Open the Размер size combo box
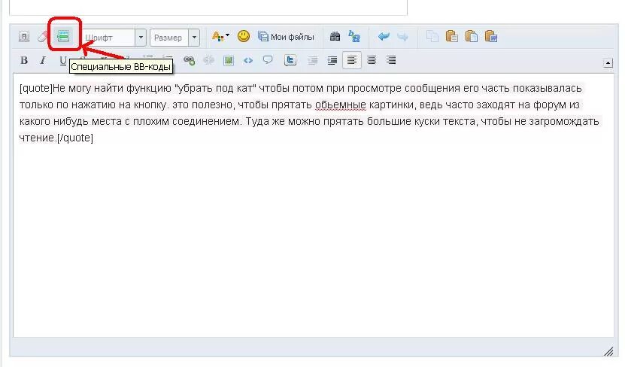This screenshot has width=625, height=367. point(174,38)
